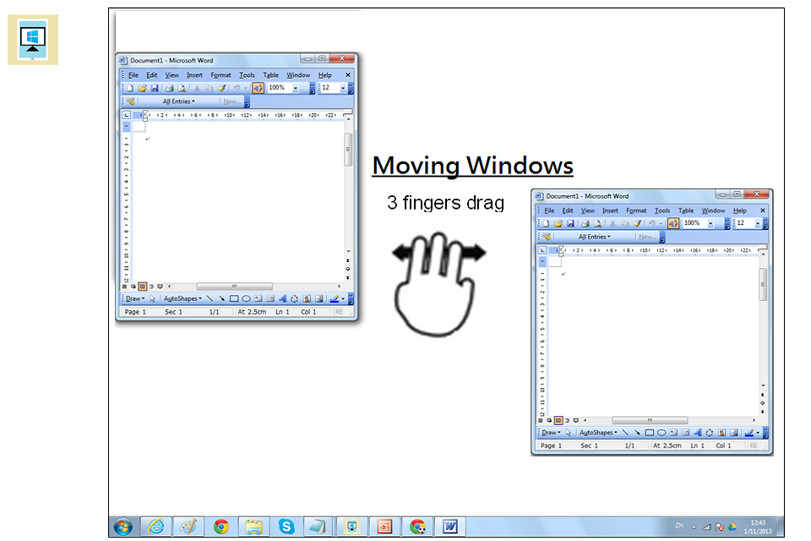Click Print icon in right Word window

[x=585, y=224]
